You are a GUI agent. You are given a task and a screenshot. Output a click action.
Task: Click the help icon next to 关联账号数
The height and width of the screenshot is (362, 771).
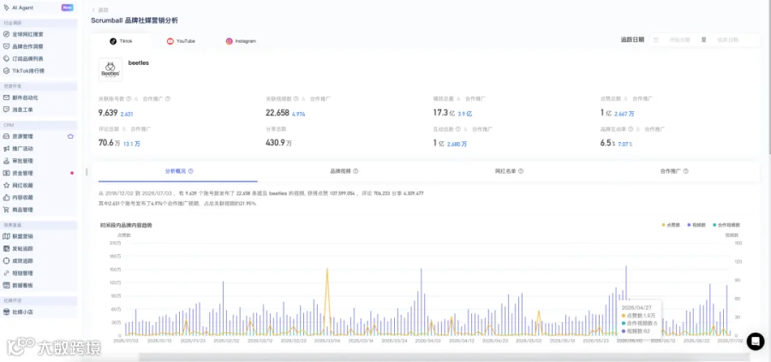tap(128, 98)
